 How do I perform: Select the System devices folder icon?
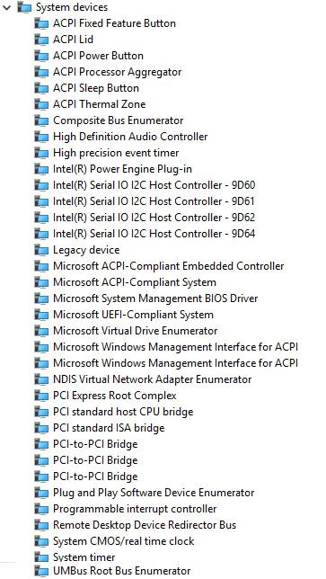point(24,7)
